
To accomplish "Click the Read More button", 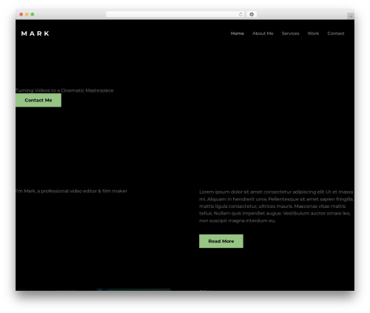I will [x=221, y=241].
